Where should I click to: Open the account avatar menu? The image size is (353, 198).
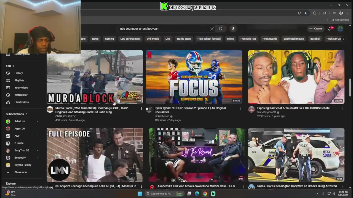point(340,29)
